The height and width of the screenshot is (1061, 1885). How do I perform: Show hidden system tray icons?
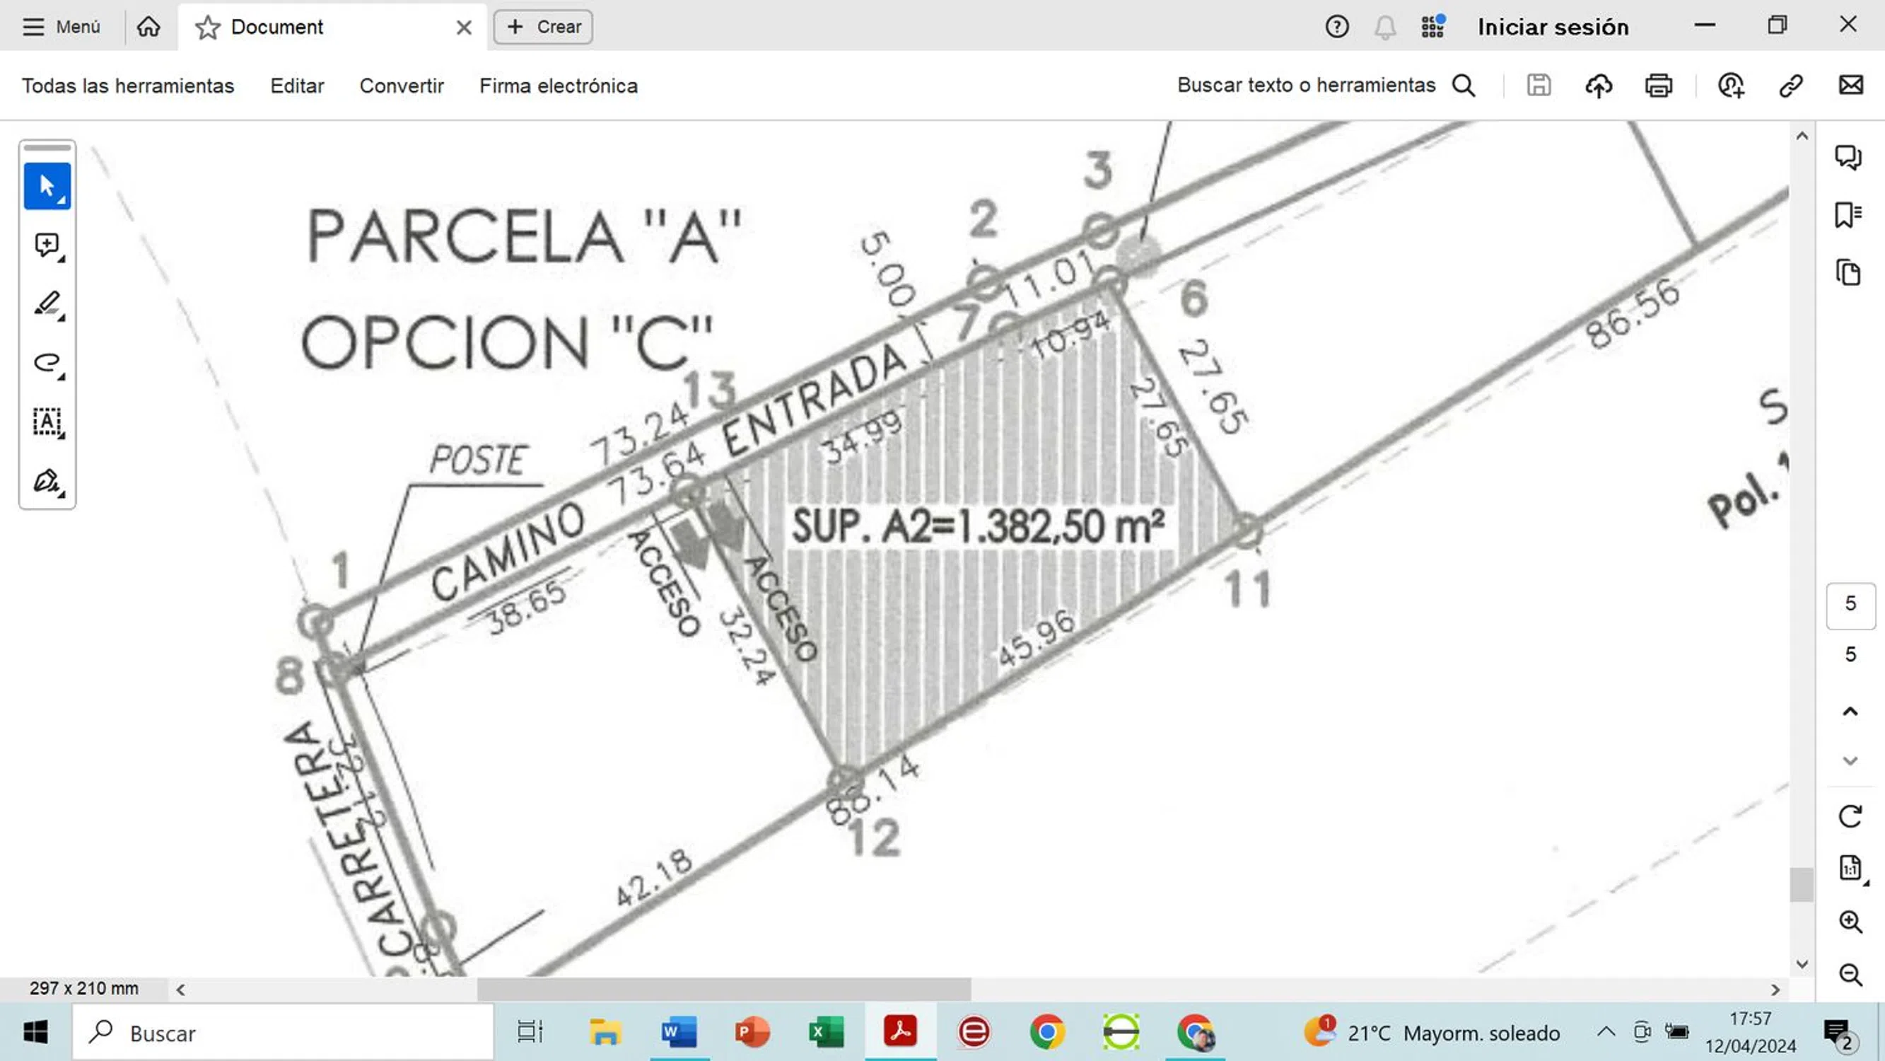(1606, 1033)
